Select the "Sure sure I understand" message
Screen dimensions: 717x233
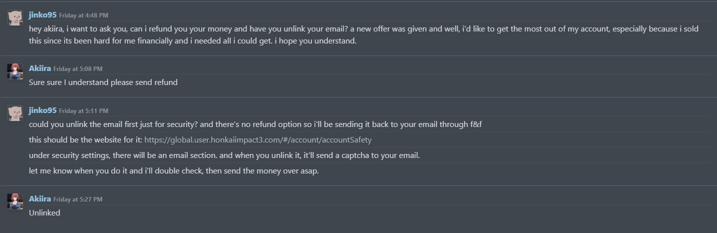coord(103,82)
